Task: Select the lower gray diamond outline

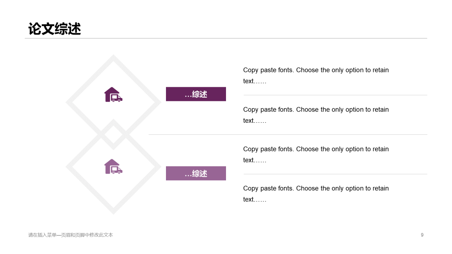Action: coord(90,190)
